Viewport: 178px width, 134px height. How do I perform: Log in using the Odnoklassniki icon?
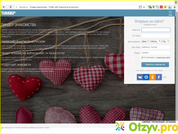(x=153, y=77)
